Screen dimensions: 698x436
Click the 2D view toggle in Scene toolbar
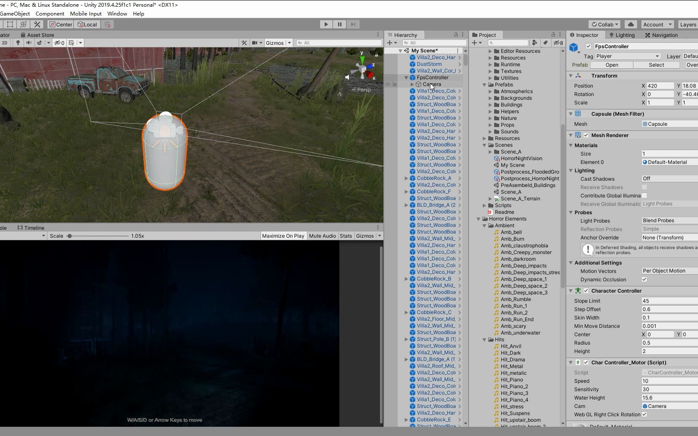pos(5,42)
